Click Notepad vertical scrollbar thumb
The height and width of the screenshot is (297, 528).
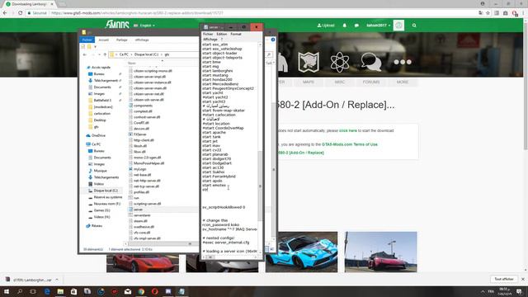(x=260, y=186)
